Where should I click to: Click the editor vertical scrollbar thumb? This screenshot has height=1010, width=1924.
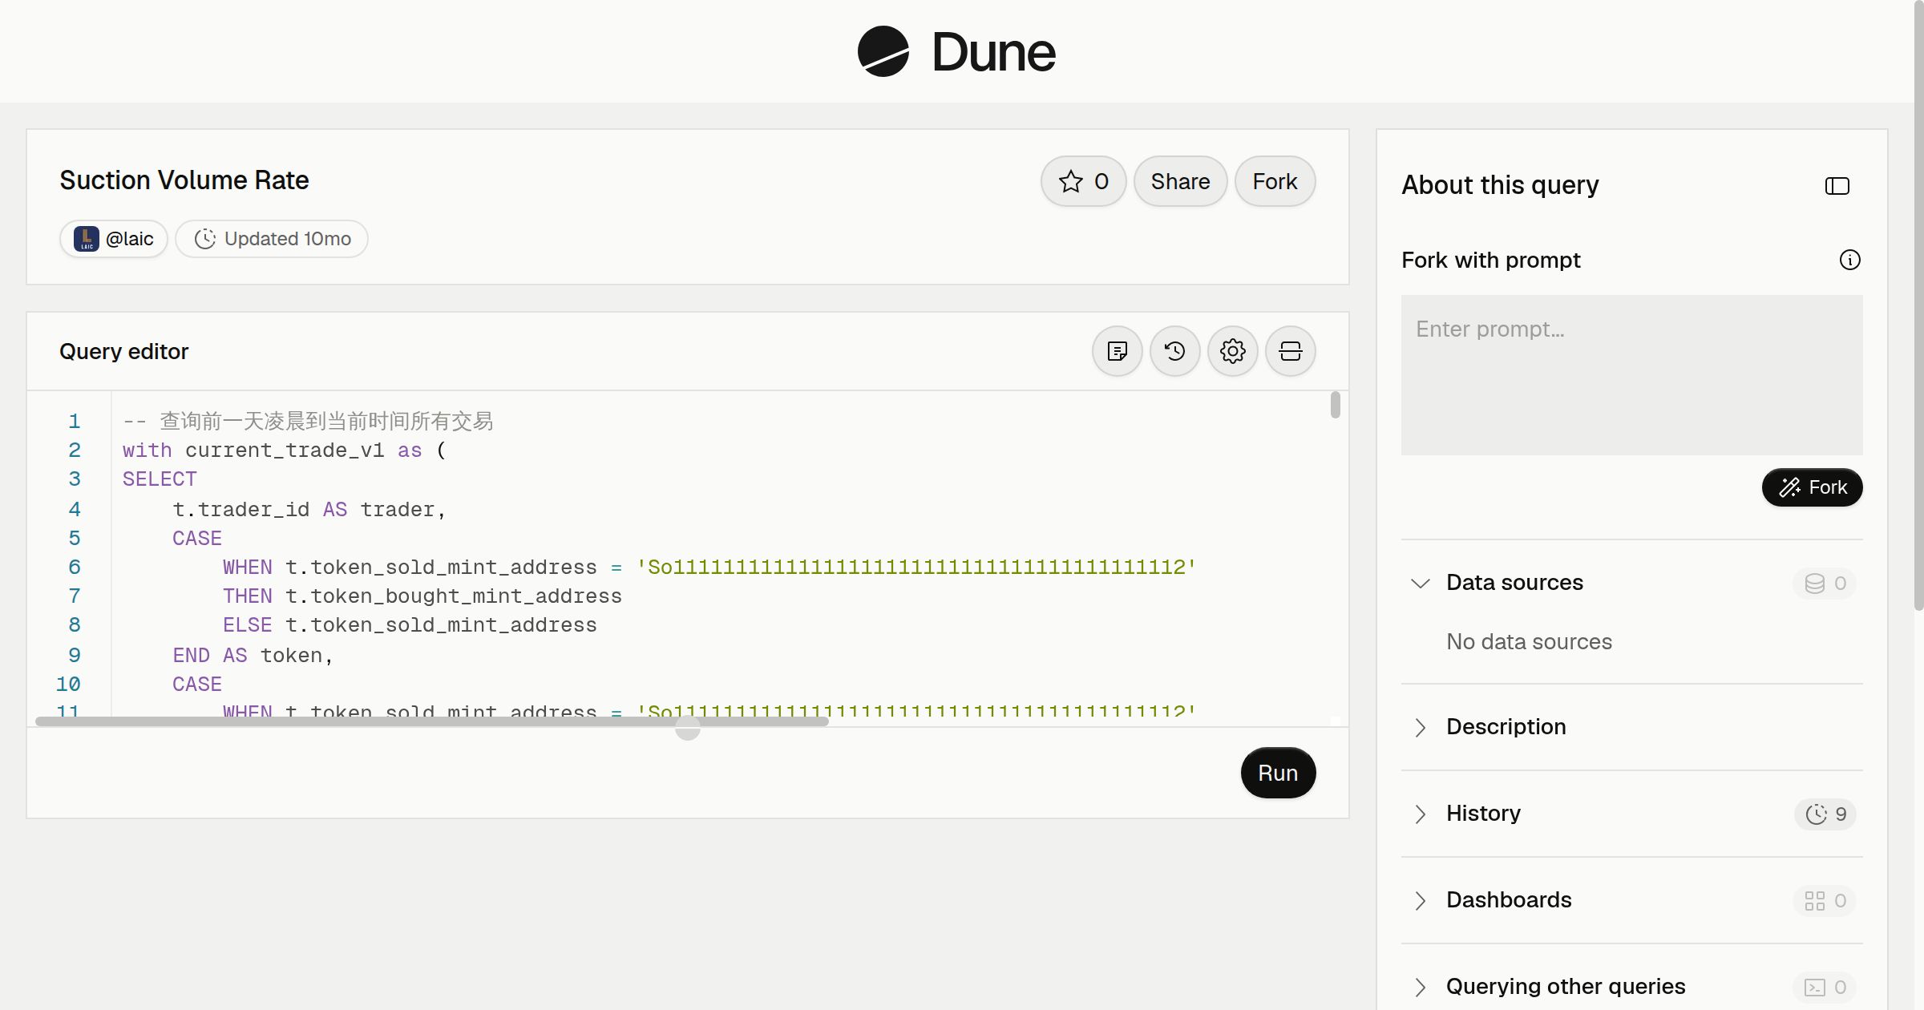click(1335, 404)
